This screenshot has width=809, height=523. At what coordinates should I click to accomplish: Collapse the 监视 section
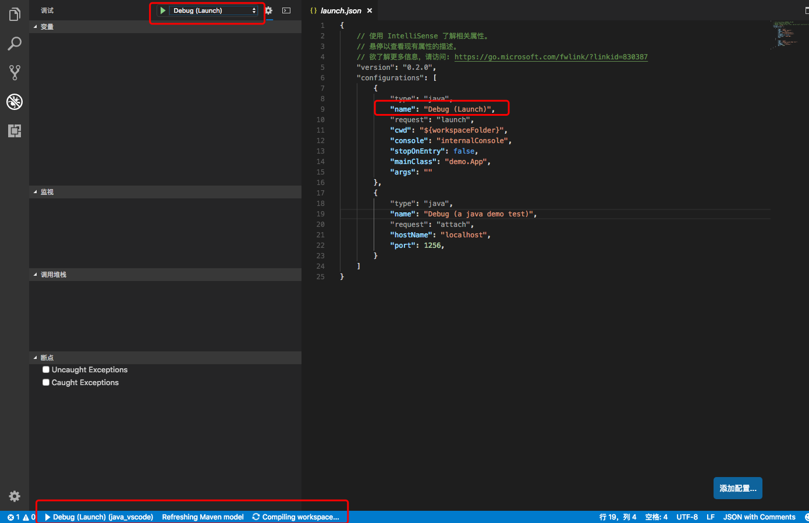click(x=165, y=192)
